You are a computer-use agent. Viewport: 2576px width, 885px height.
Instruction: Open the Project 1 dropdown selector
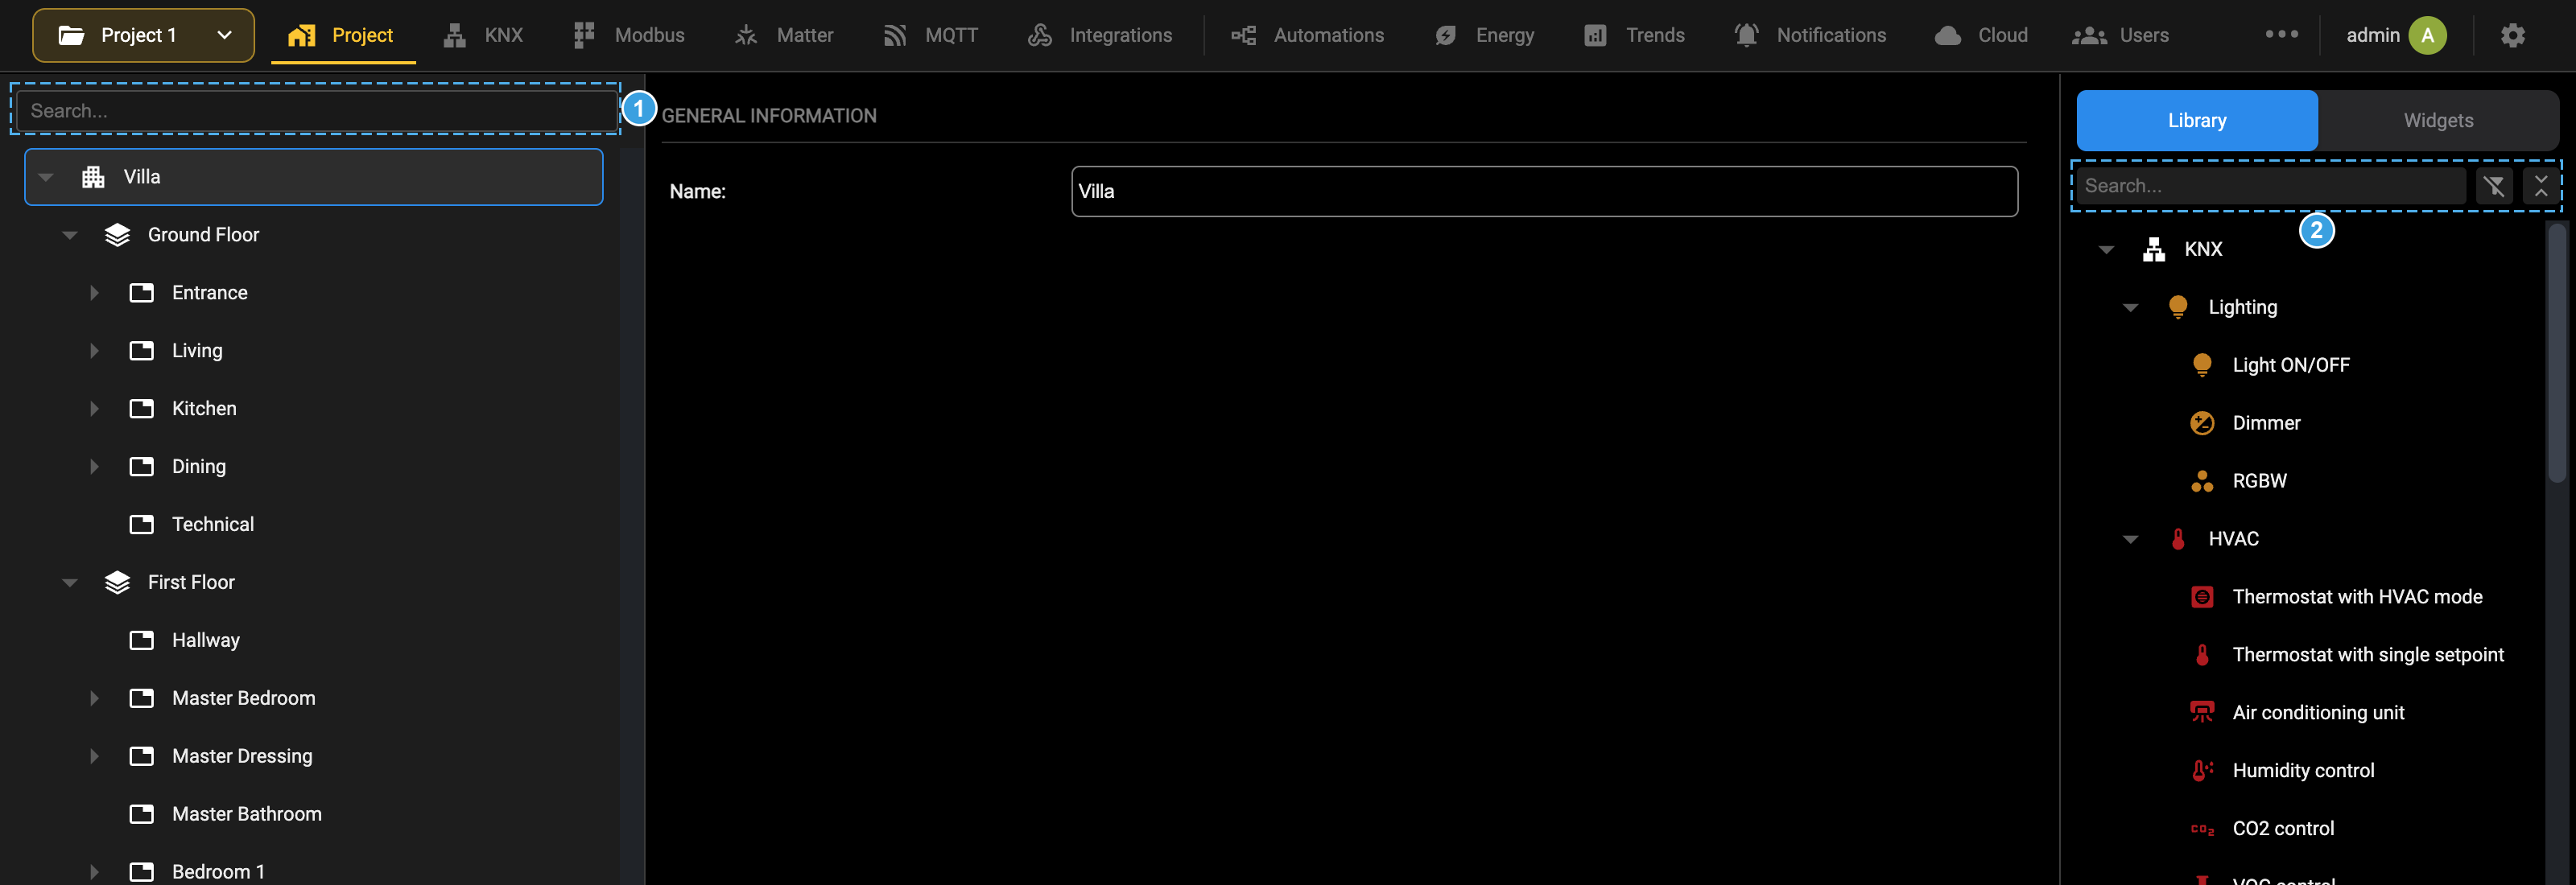(143, 35)
